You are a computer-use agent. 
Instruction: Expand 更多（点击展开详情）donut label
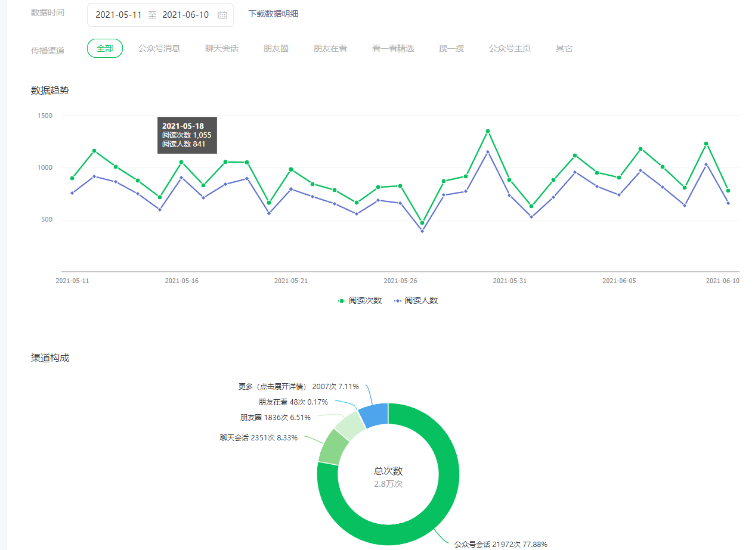(299, 387)
